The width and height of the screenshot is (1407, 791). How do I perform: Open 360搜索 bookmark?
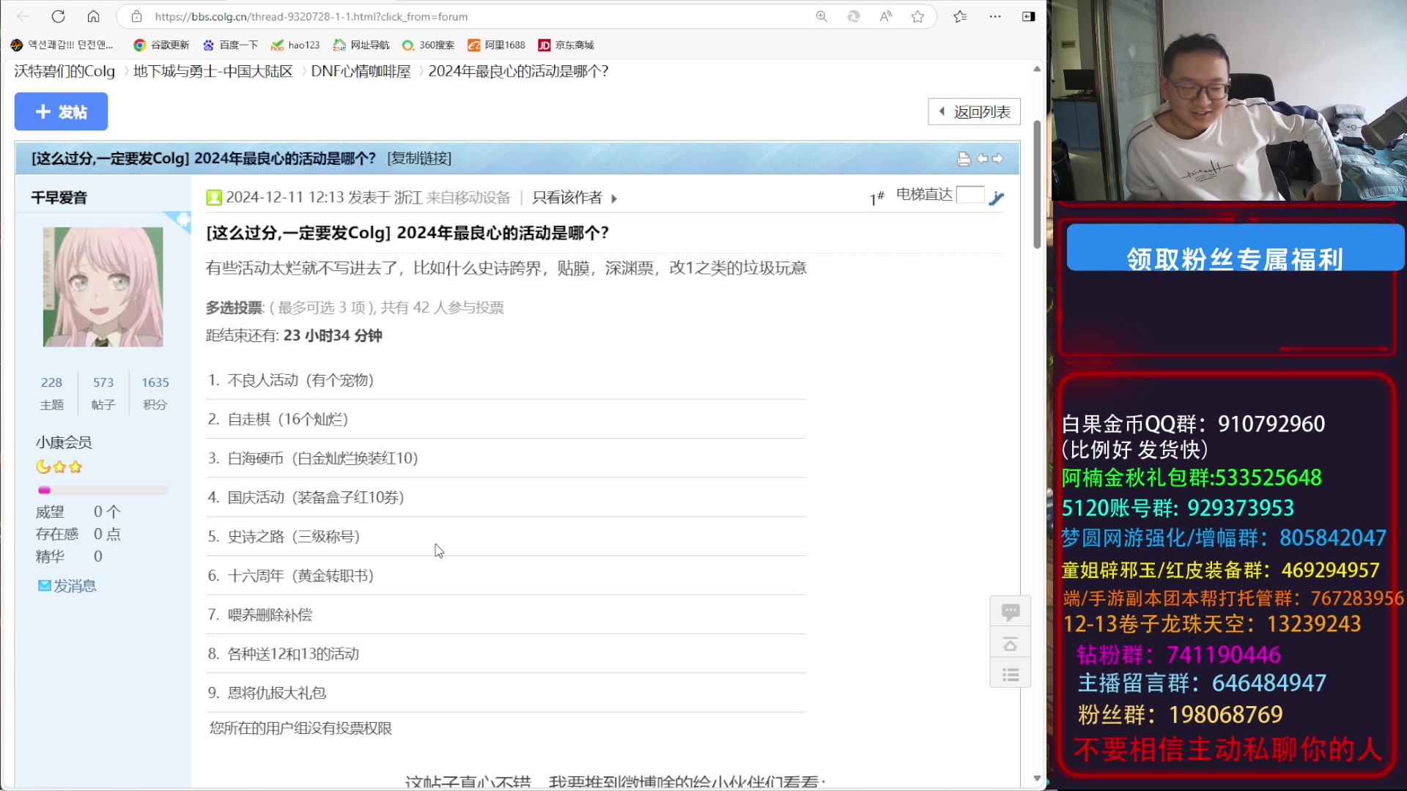click(x=428, y=45)
